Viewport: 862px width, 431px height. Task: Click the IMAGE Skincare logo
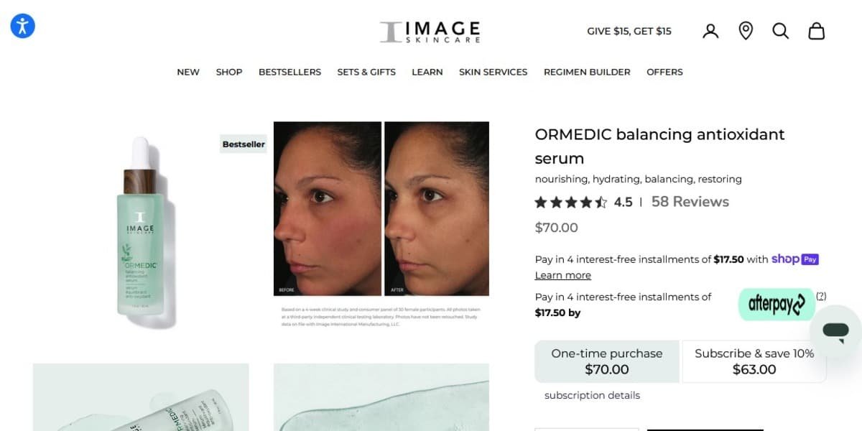[x=430, y=32]
